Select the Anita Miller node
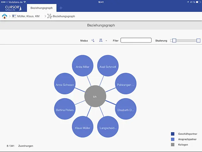Viewport: 202px width, 152px height. [83, 67]
